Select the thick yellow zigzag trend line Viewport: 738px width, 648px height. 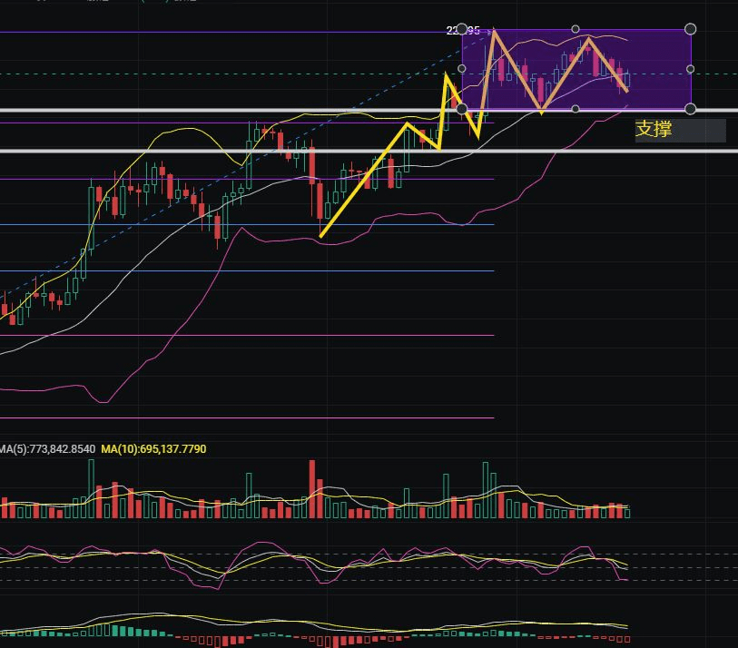tap(363, 181)
